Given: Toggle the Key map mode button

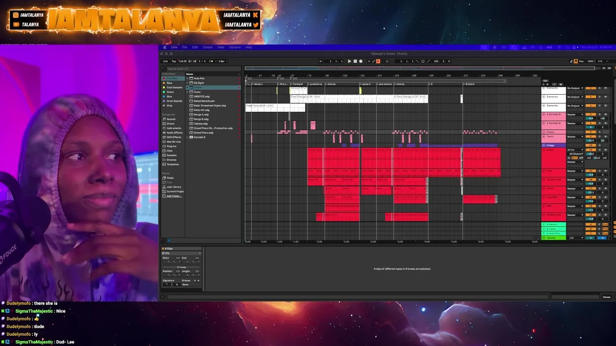Looking at the screenshot, I should click(581, 61).
